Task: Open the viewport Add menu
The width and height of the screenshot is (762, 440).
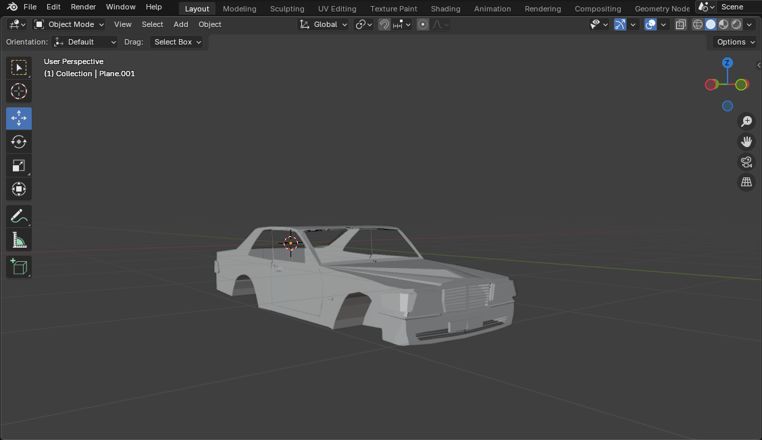Action: [181, 24]
